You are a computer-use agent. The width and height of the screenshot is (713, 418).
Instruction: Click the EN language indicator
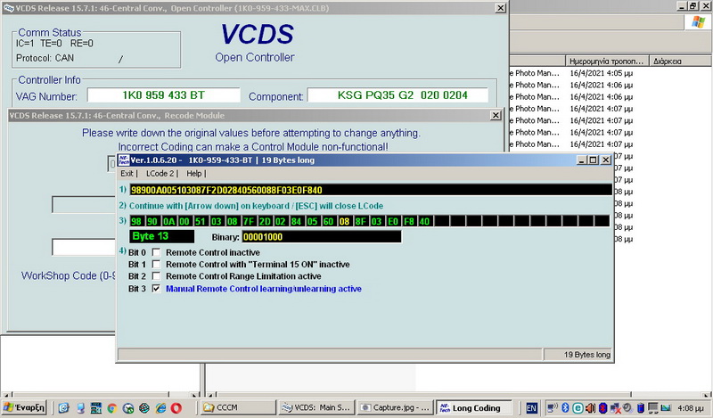531,408
